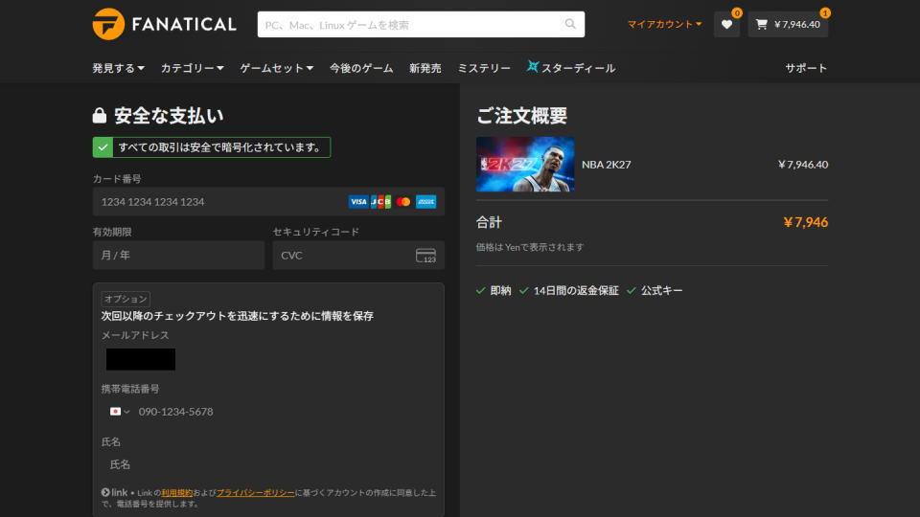Click the Mastercard logo
Screen dimensions: 920x517
pos(403,202)
